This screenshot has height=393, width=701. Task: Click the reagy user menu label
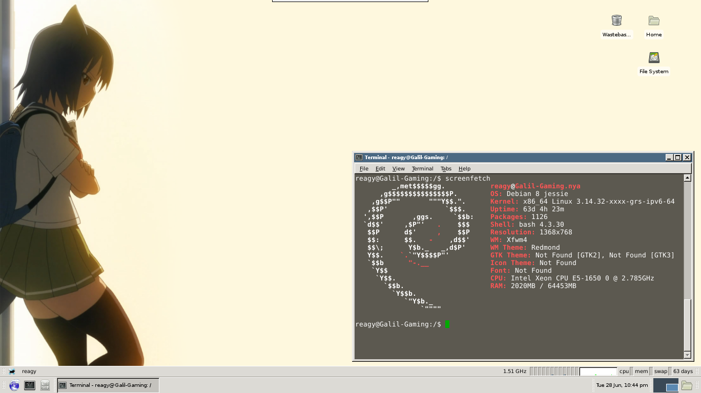29,372
